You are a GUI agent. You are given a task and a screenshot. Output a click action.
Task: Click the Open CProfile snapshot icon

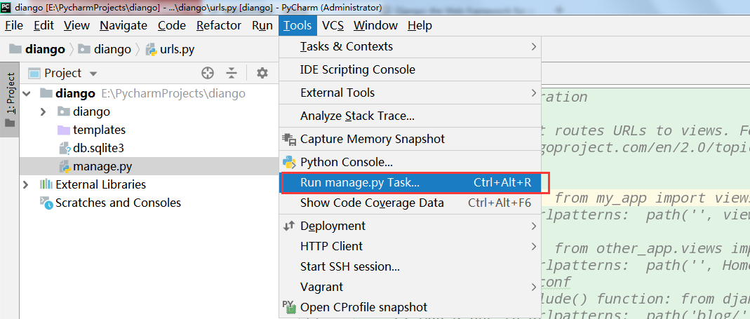click(x=289, y=306)
